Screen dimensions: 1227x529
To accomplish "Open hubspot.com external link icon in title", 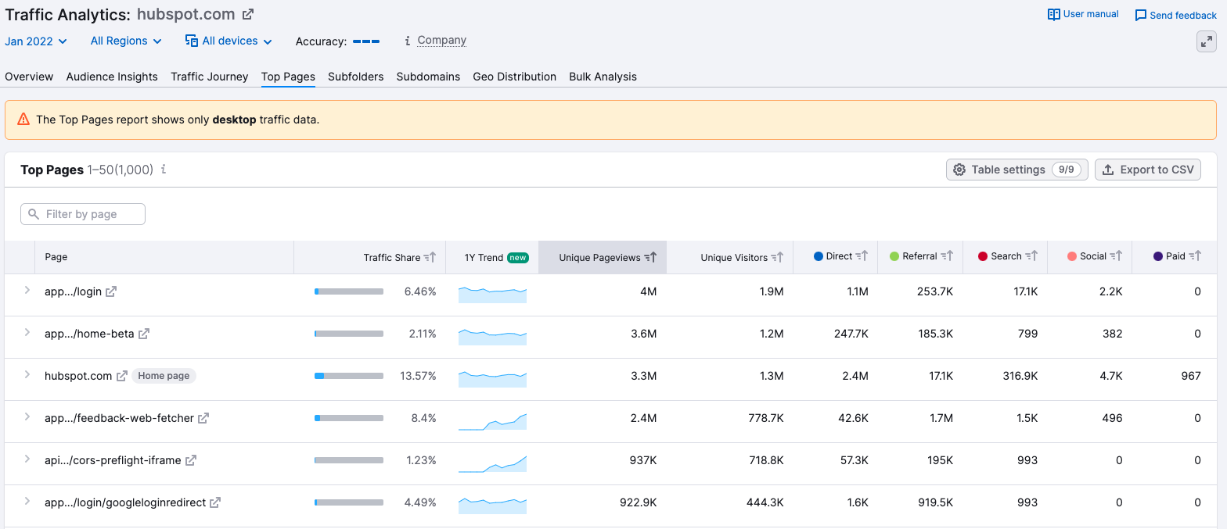I will click(x=248, y=14).
